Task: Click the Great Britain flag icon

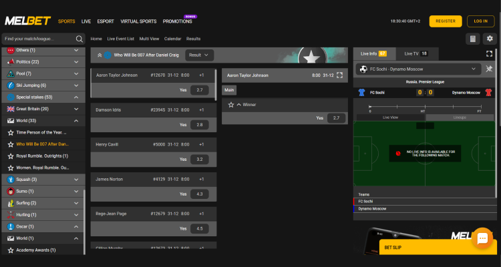Action: (x=11, y=109)
